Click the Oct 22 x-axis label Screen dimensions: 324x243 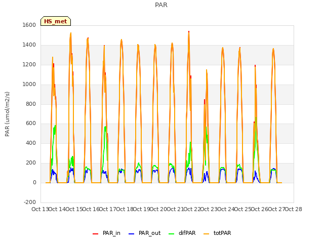(x=192, y=209)
